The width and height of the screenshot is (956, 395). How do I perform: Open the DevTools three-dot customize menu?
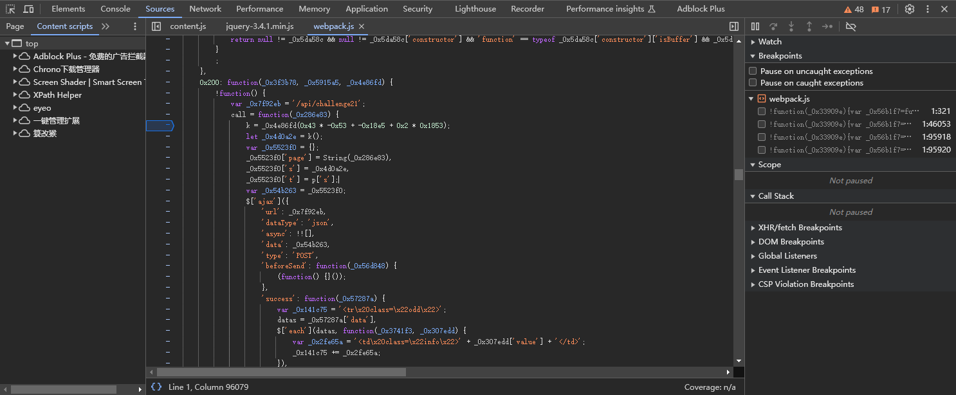pyautogui.click(x=928, y=9)
